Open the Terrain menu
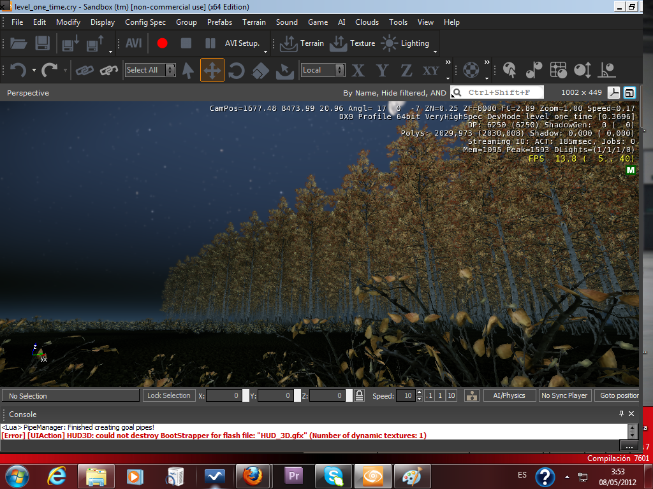 254,22
